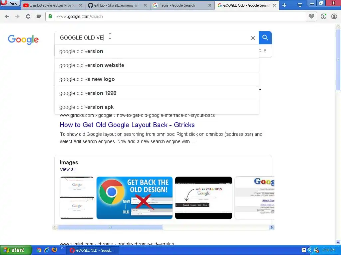The image size is (341, 255).
Task: Go back to previous page
Action: (7, 17)
